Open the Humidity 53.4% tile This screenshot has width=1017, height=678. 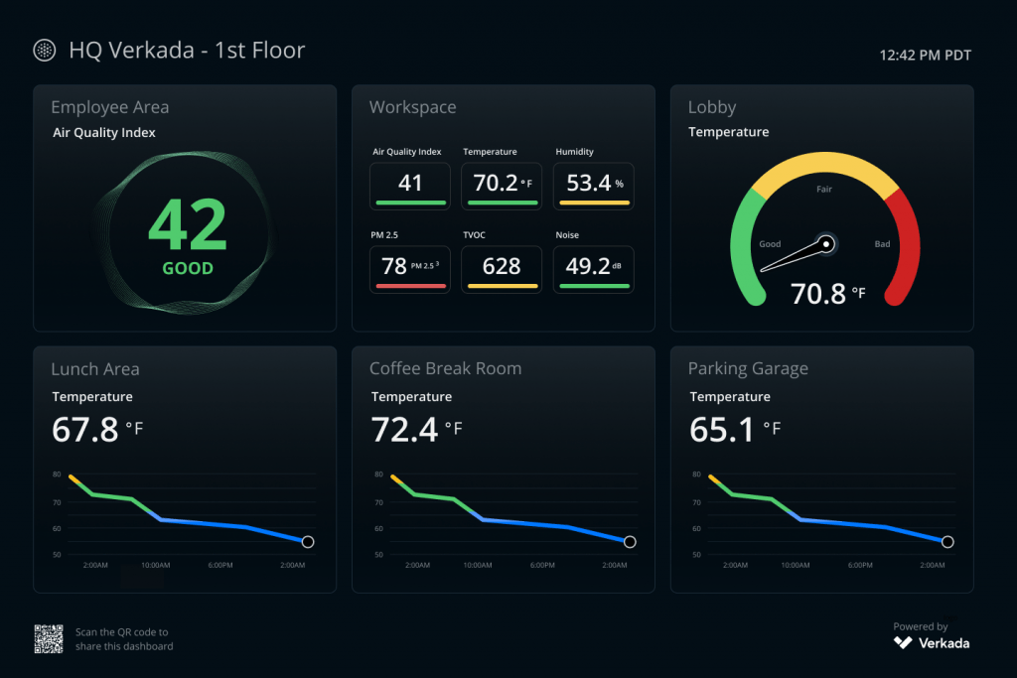tap(593, 186)
